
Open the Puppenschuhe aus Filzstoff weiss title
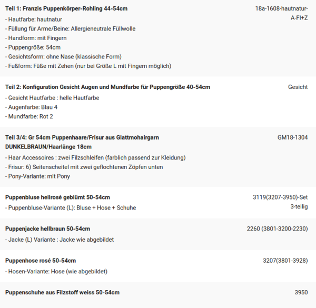[62, 292]
